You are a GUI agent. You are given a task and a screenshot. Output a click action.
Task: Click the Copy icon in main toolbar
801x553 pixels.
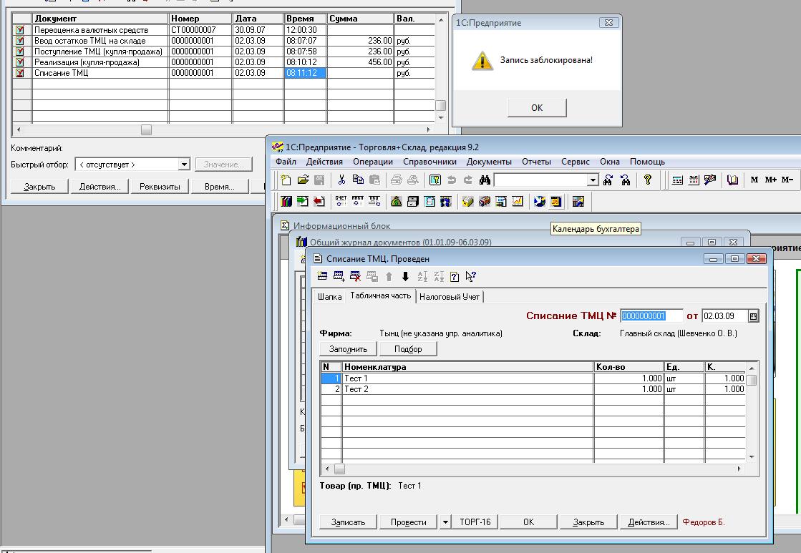click(x=358, y=180)
